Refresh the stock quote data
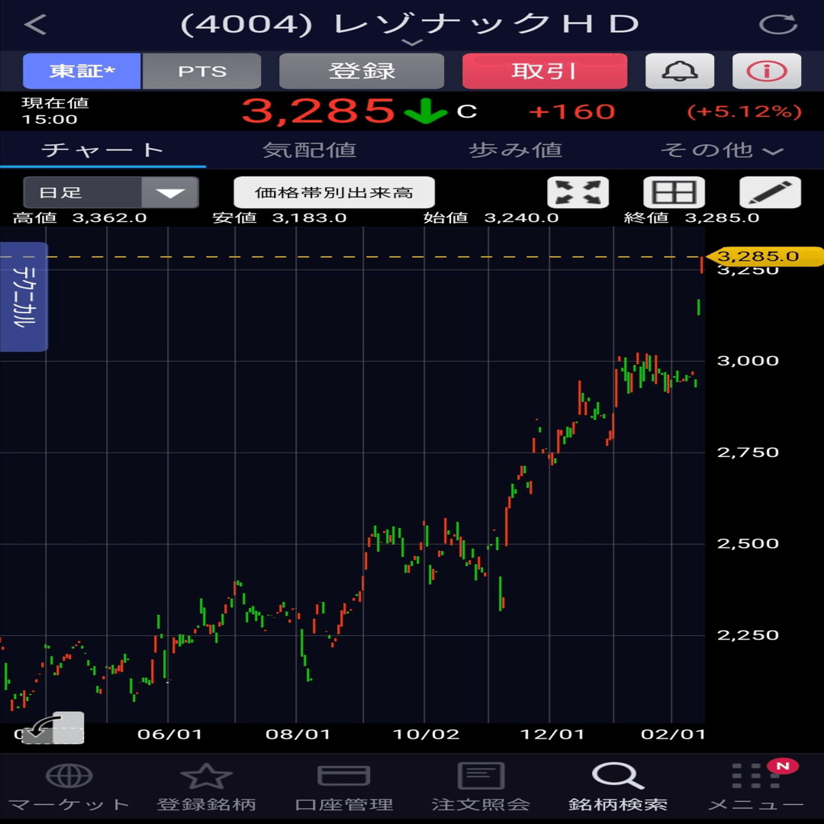This screenshot has width=824, height=824. click(778, 24)
